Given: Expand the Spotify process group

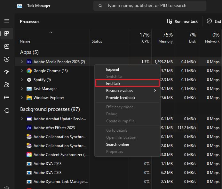Looking at the screenshot, I should 22,80.
